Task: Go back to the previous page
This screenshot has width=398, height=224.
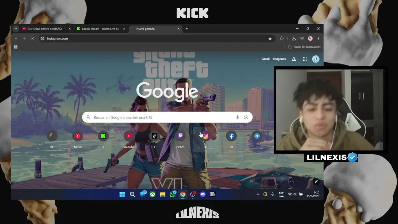Action: [x=16, y=39]
